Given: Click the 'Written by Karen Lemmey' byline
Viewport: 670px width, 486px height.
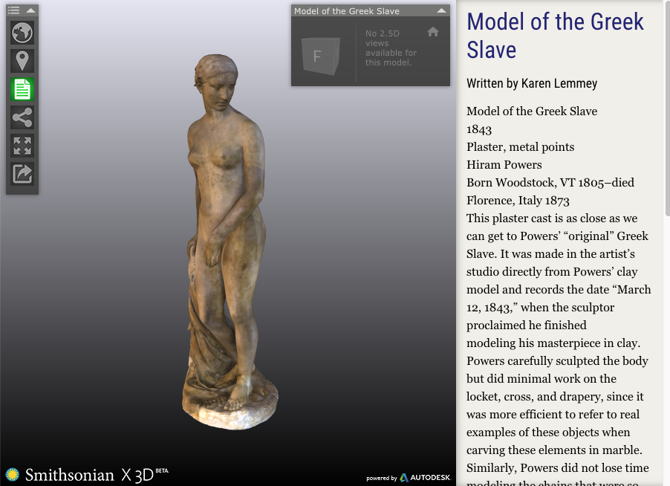Looking at the screenshot, I should tap(532, 83).
